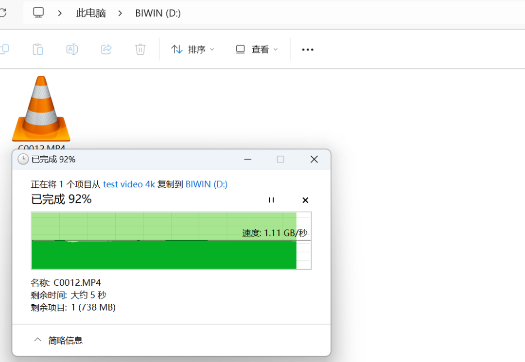Open the 排序 sort dropdown

(x=192, y=49)
